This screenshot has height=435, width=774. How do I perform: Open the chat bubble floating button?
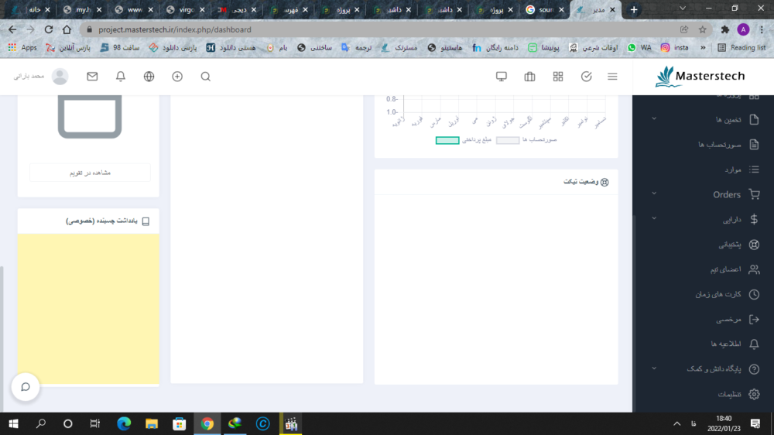click(26, 386)
